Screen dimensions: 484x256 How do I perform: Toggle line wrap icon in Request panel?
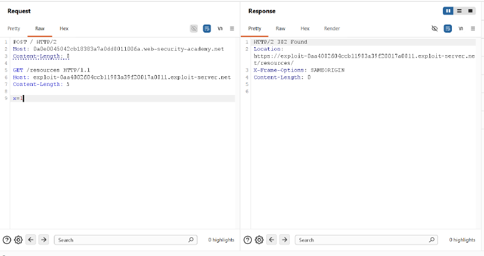[x=207, y=28]
